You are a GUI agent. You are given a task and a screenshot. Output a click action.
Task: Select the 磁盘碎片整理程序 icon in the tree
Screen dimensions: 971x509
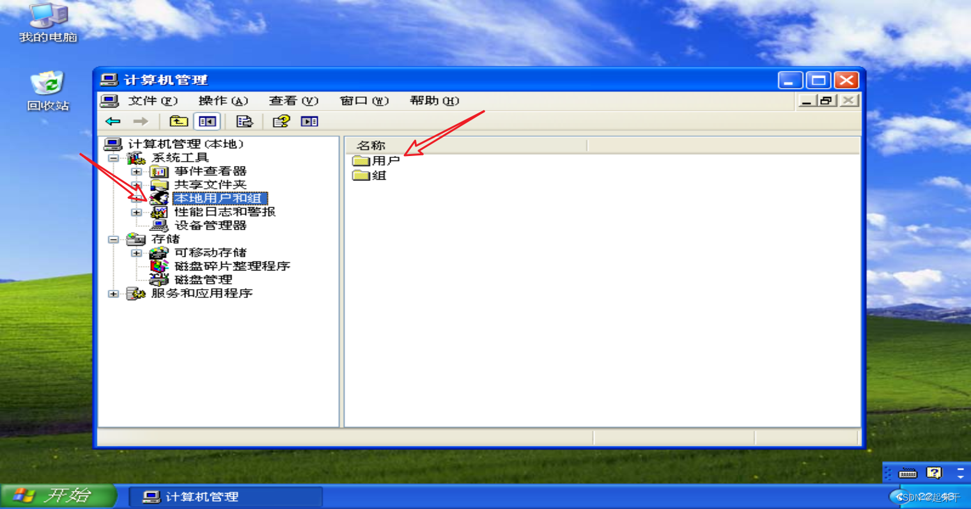coord(159,266)
